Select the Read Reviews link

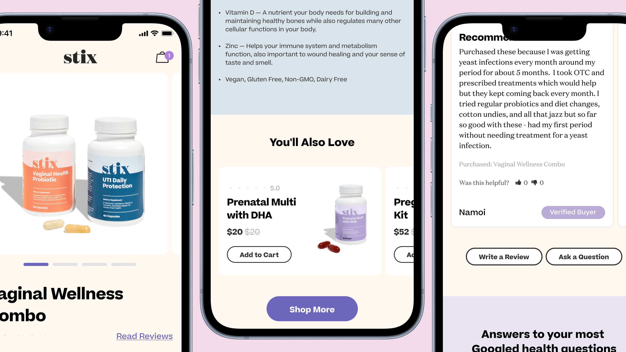(144, 336)
